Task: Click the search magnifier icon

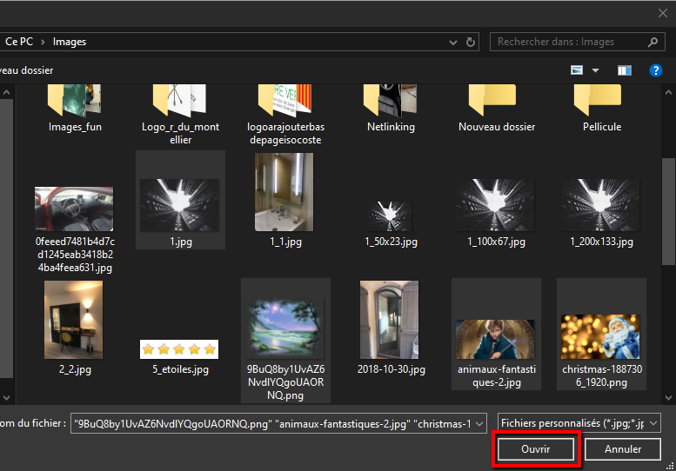Action: coord(653,42)
